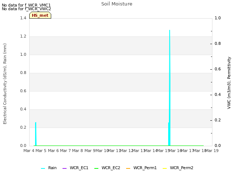Click the yellow WCR_Perm2 legend swatch
Viewport: 234px width, 175px height.
coord(165,168)
